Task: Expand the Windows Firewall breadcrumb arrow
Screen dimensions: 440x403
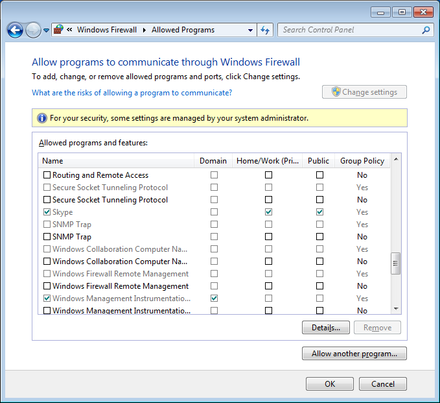Action: tap(146, 30)
